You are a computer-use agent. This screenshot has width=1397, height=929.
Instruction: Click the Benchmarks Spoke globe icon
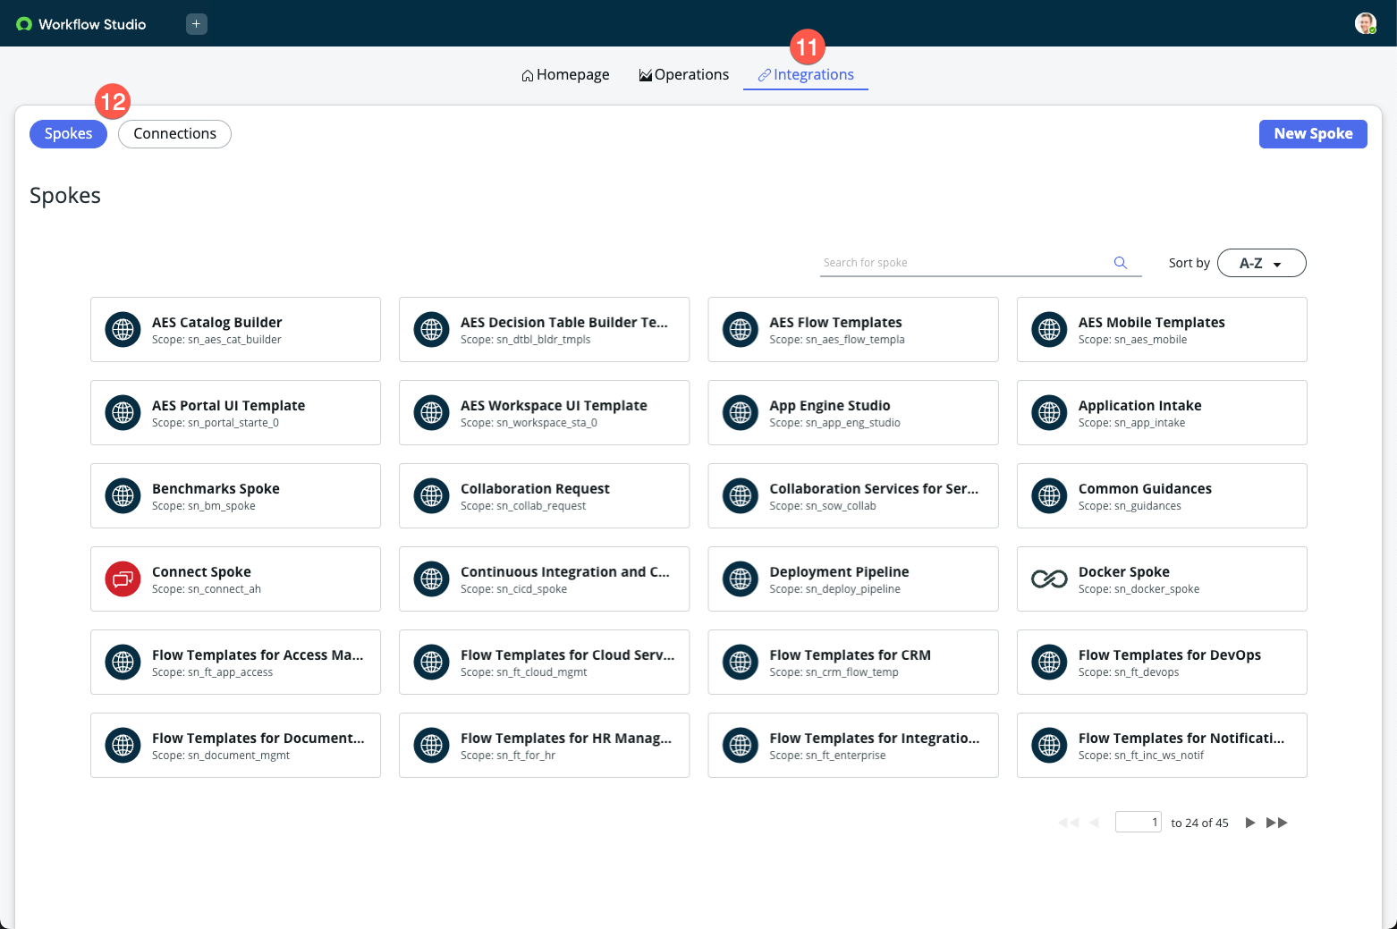click(123, 496)
